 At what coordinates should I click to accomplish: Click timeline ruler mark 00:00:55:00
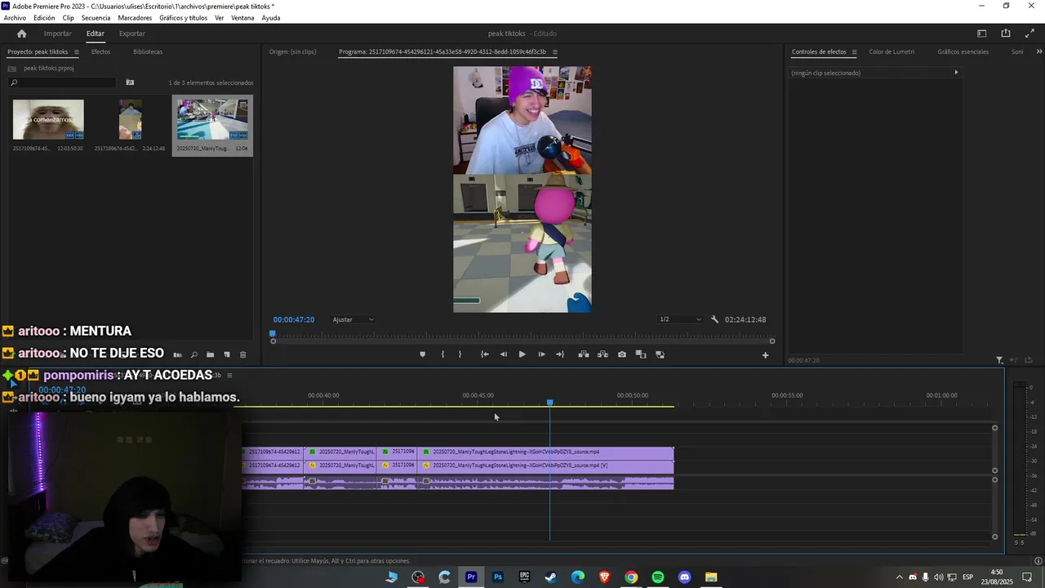pos(787,395)
